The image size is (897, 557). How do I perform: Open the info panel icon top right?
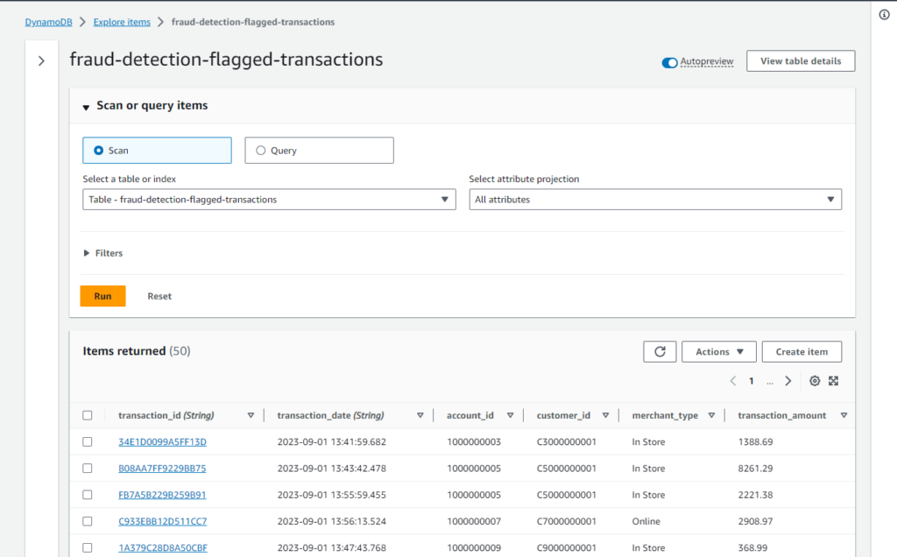(884, 14)
